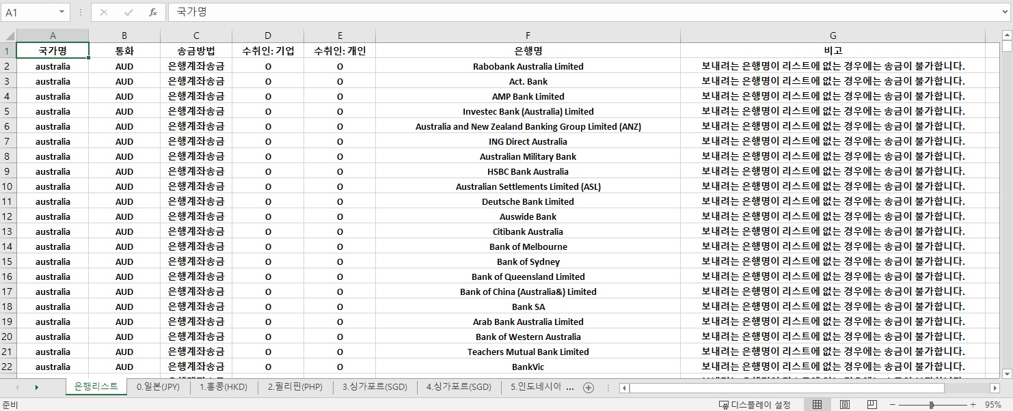Switch to Normal view icon
This screenshot has height=411, width=1013.
(x=817, y=404)
